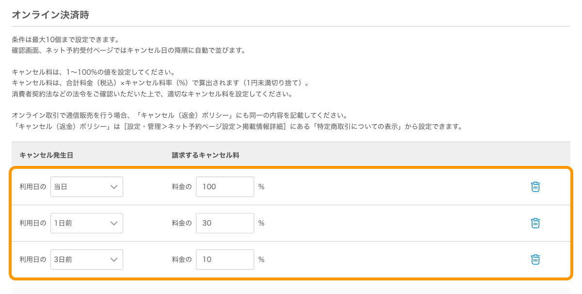This screenshot has width=582, height=294.
Task: Click the line mentioning 特定商取引についての表示
Action: pos(237,127)
